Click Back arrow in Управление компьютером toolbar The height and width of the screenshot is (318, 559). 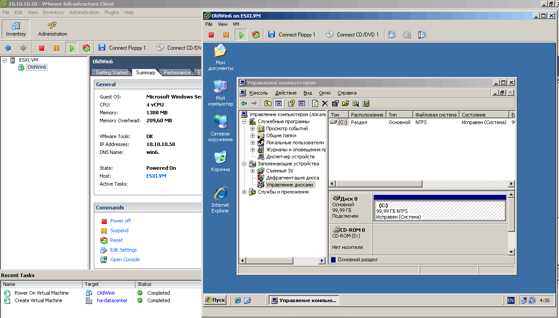244,103
